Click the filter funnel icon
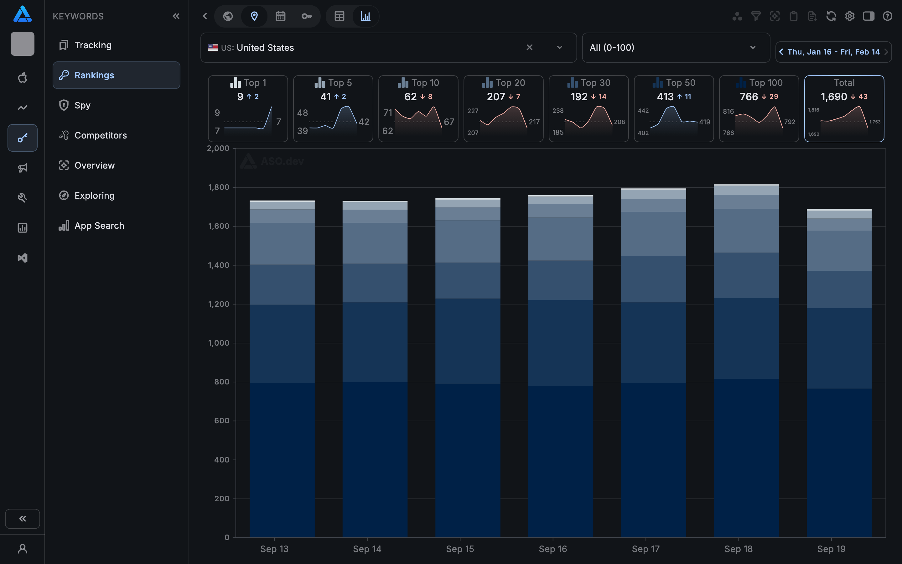Screen dimensions: 902x564 [755, 16]
